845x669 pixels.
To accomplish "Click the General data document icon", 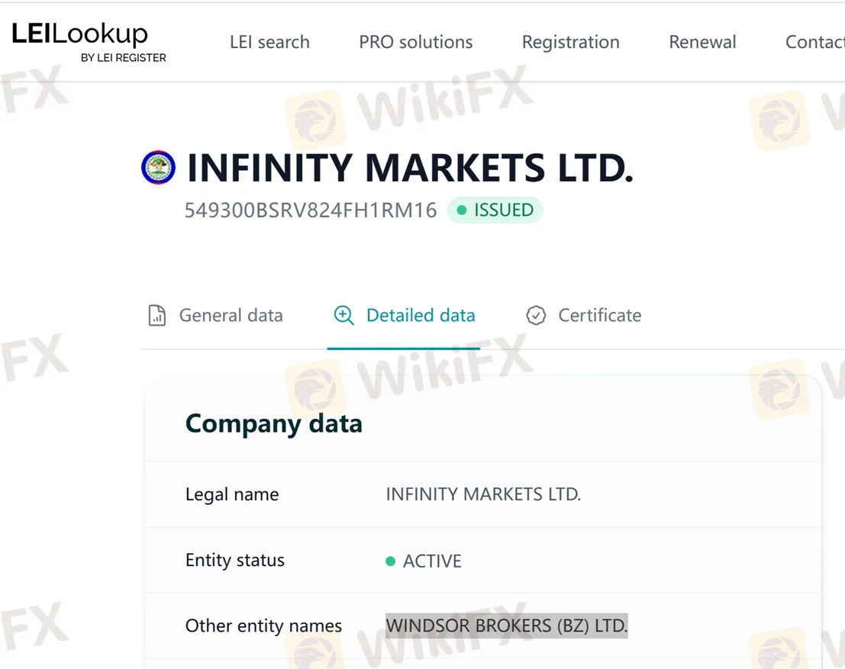I will point(156,316).
